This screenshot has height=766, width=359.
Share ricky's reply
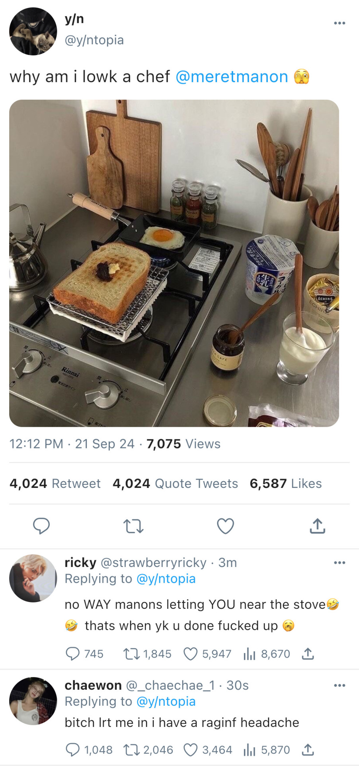308,654
